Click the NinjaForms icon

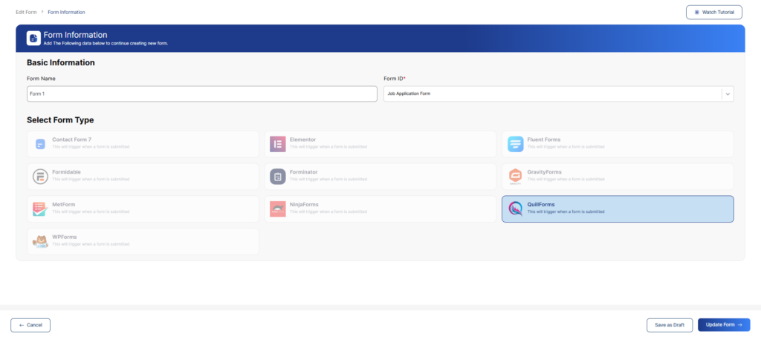pos(277,209)
